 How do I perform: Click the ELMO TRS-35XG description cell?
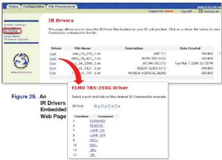154,59
